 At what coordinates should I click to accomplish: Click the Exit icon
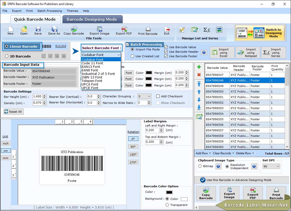click(167, 31)
